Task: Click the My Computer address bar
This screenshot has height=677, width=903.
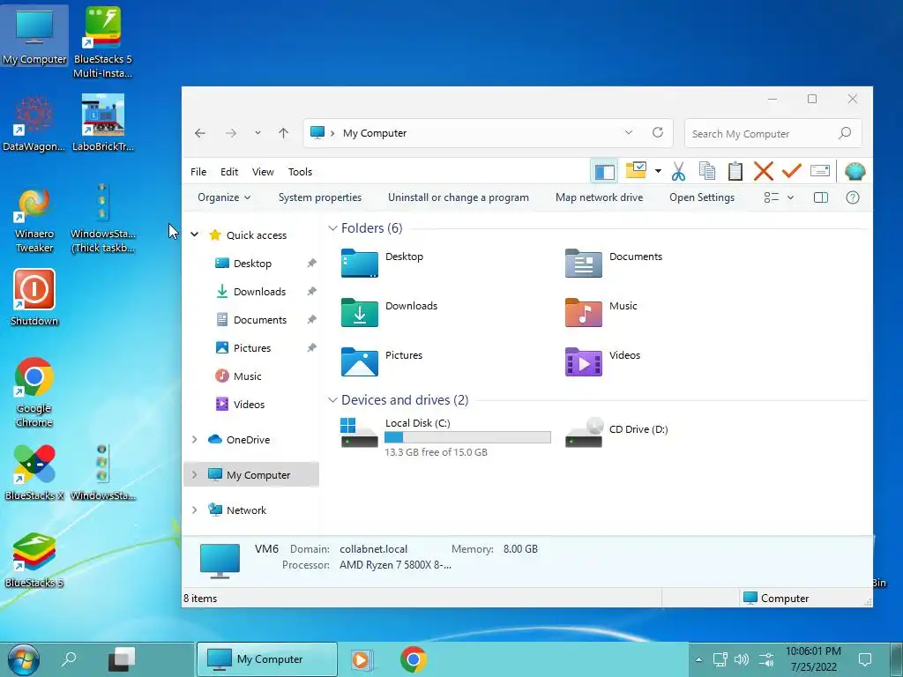Action: [x=486, y=133]
